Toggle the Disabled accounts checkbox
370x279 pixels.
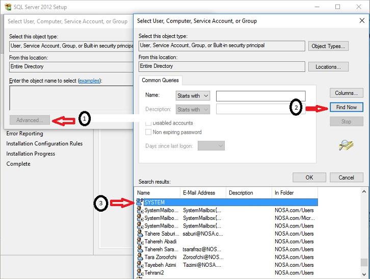(148, 123)
